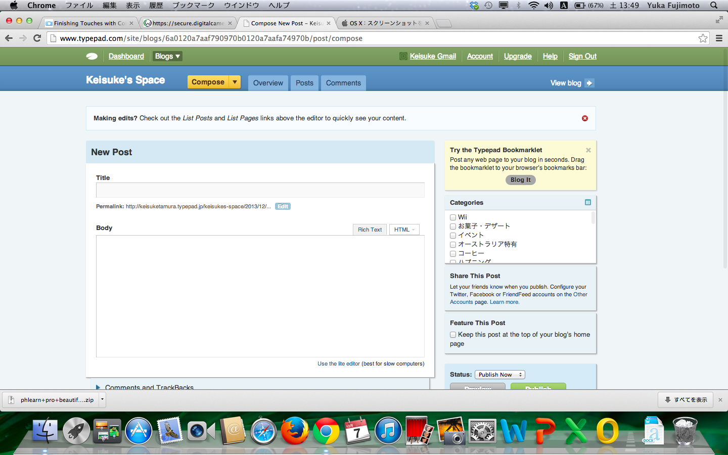Open the ブックマーク menu
Viewport: 728px width, 455px height.
pyautogui.click(x=194, y=6)
